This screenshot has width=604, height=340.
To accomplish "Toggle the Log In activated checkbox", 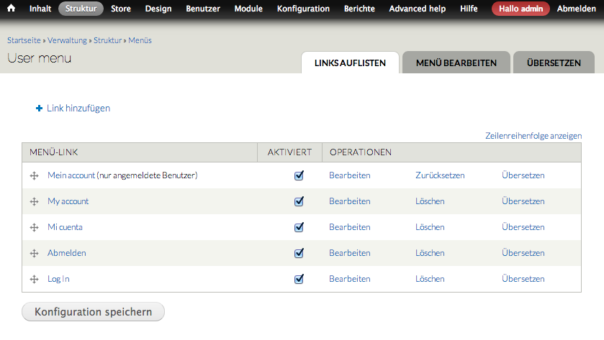I will [x=299, y=279].
